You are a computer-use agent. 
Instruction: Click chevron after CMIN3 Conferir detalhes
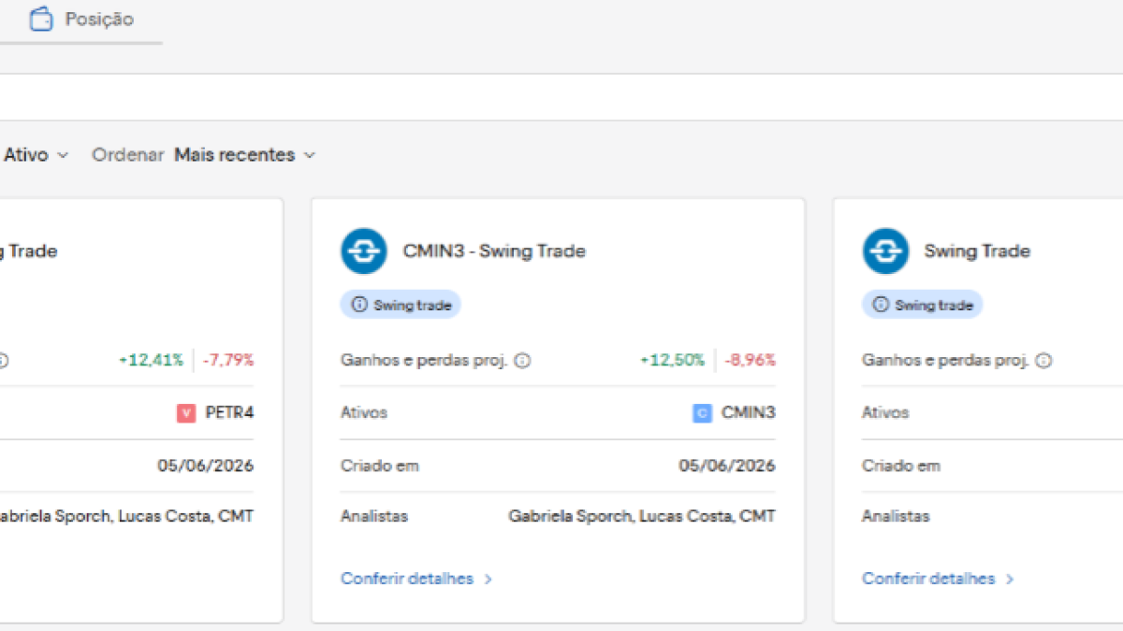[488, 579]
